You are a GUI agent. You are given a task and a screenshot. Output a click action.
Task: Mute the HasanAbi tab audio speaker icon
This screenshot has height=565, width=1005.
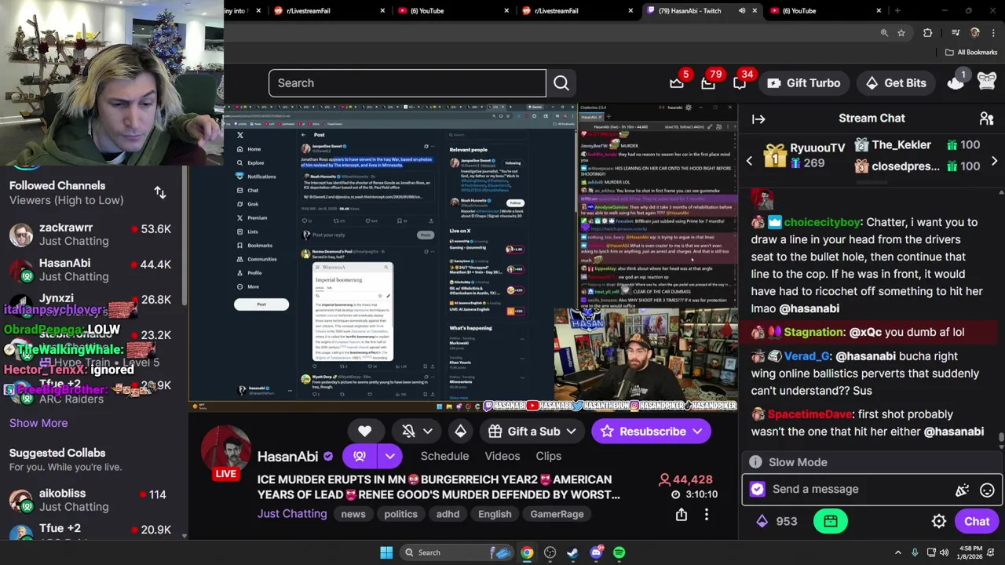(x=742, y=11)
